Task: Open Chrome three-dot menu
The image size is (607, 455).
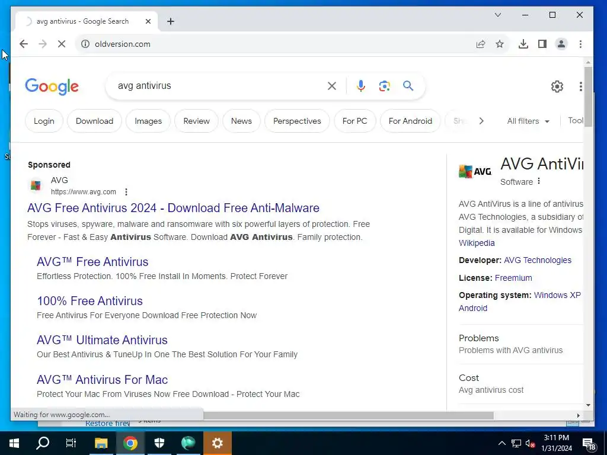Action: (580, 44)
